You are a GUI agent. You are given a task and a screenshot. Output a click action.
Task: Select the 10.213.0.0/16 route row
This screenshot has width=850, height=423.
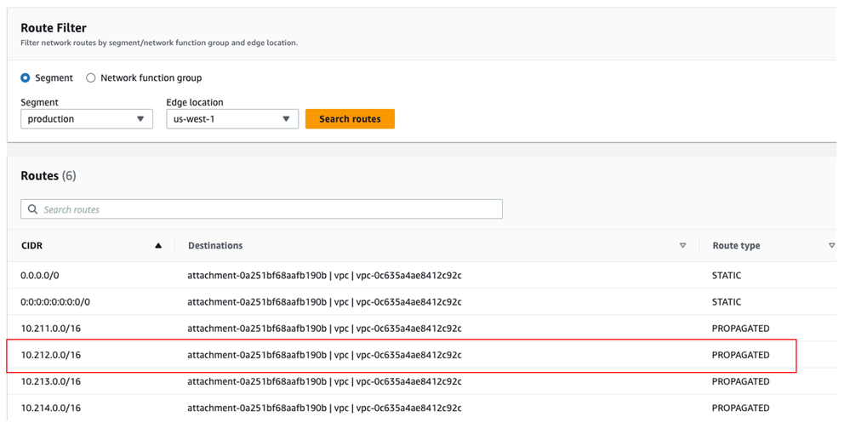(51, 382)
